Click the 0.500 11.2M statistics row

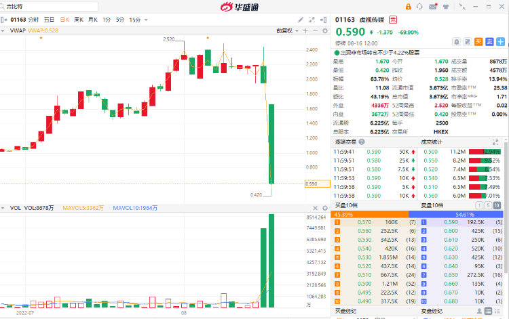[x=461, y=152]
